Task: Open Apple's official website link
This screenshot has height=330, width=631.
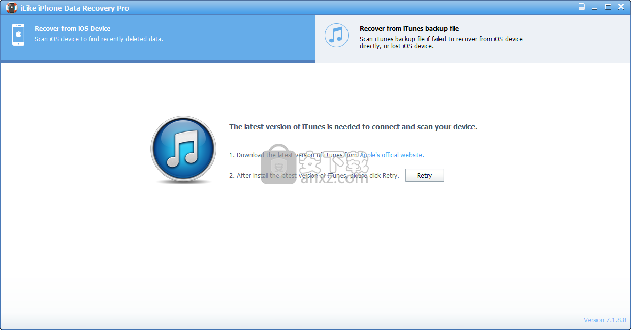Action: click(x=392, y=155)
